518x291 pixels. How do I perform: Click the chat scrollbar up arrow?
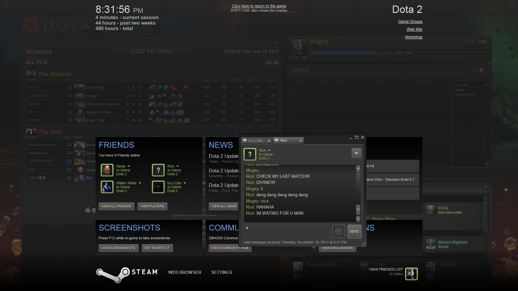coord(358,168)
